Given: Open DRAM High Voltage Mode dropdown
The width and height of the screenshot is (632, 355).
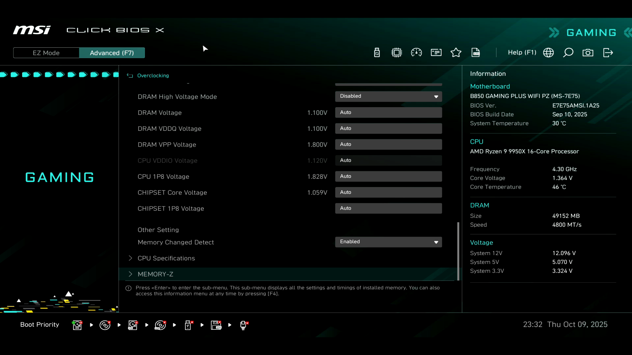Looking at the screenshot, I should coord(388,96).
